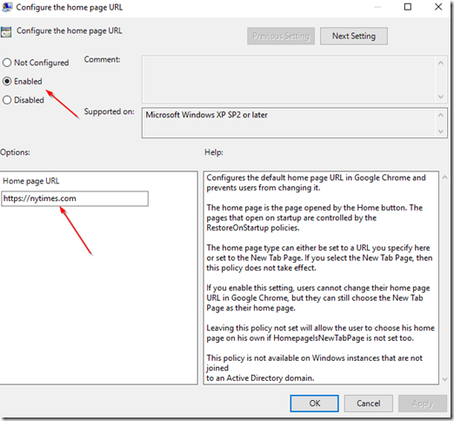Viewport: 454px width, 421px height.
Task: Click the Comment box up scroll arrow
Action: coord(441,63)
